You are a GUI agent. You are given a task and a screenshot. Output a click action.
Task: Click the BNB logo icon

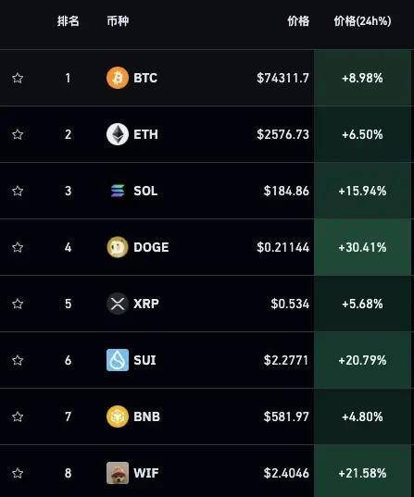pos(118,416)
